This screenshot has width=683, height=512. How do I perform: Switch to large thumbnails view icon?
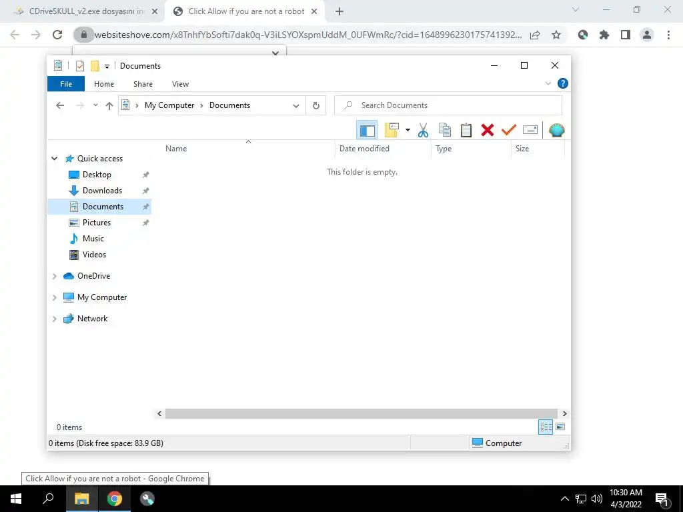click(560, 427)
